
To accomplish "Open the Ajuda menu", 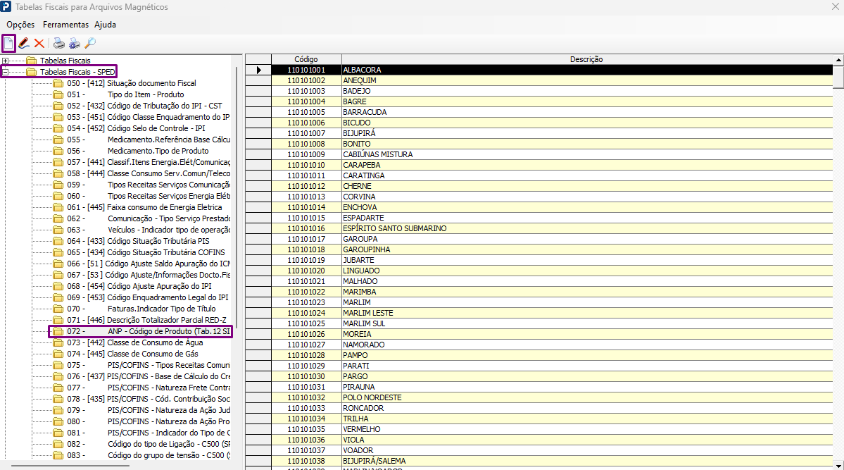I will click(105, 24).
